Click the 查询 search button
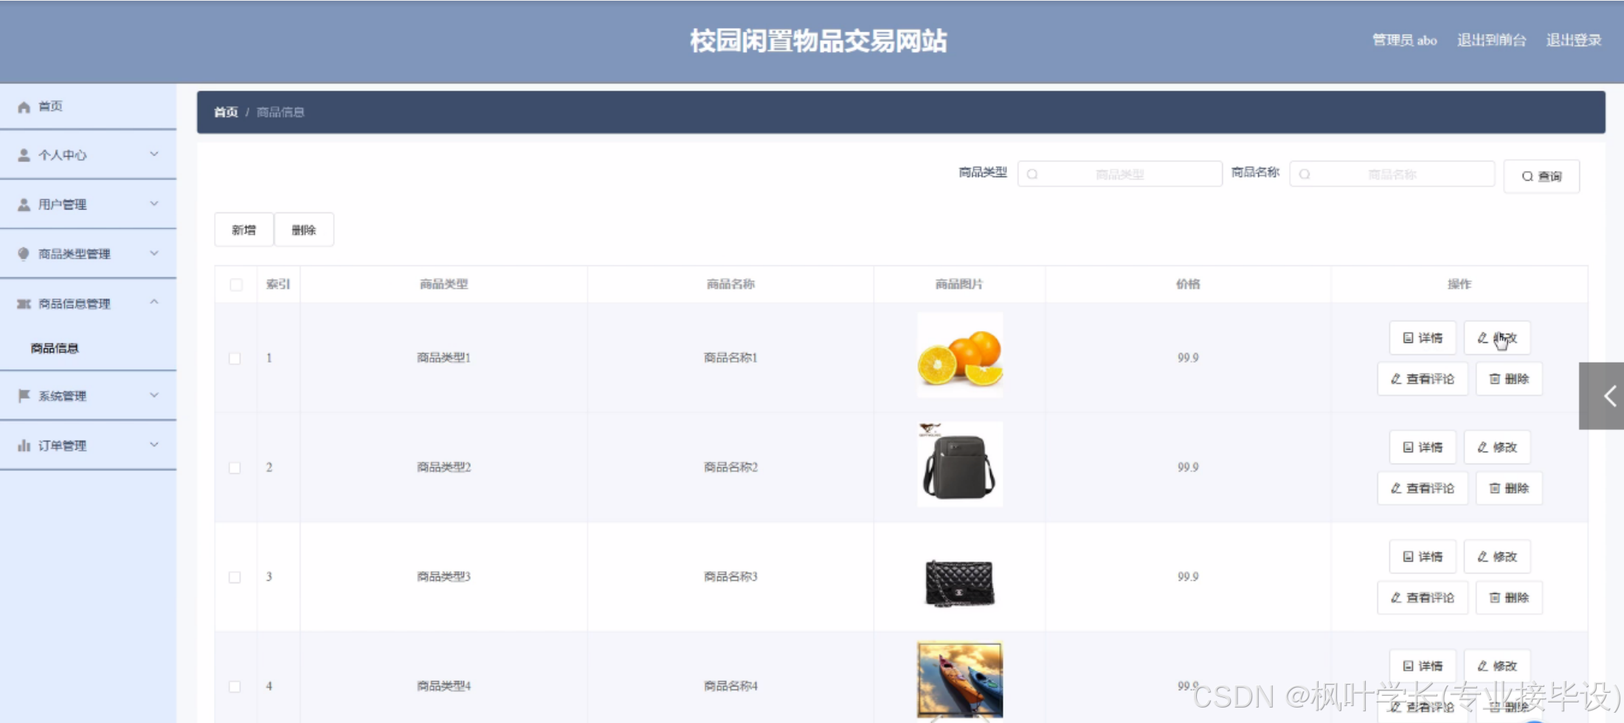This screenshot has width=1624, height=723. coord(1541,176)
